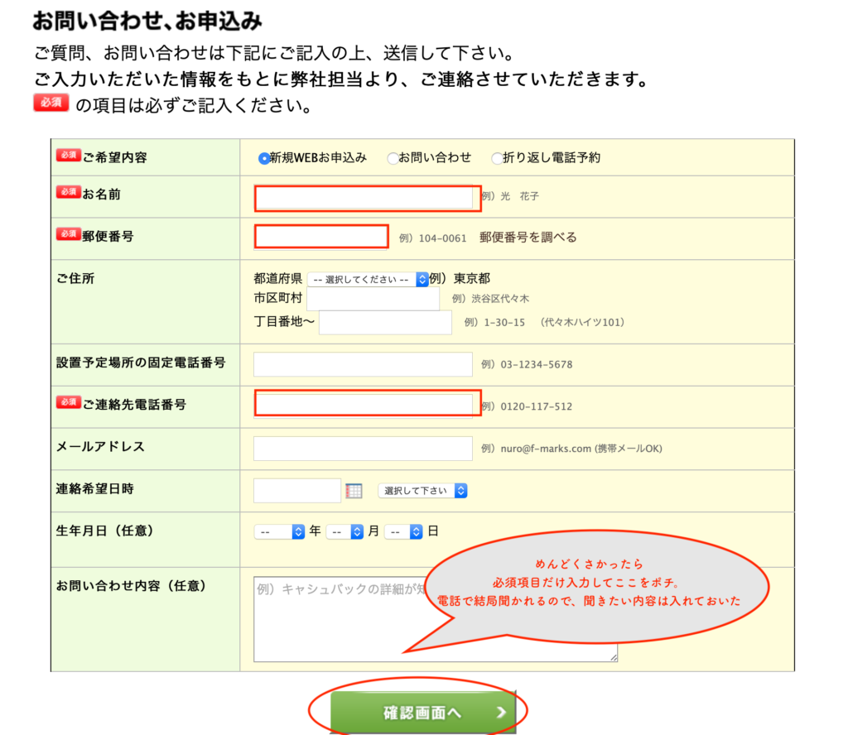The image size is (848, 735).
Task: Select the 新規WEBお申込み radio button
Action: (x=264, y=158)
